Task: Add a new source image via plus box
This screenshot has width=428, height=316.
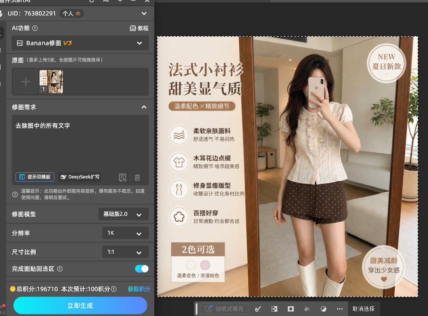Action: 26,82
